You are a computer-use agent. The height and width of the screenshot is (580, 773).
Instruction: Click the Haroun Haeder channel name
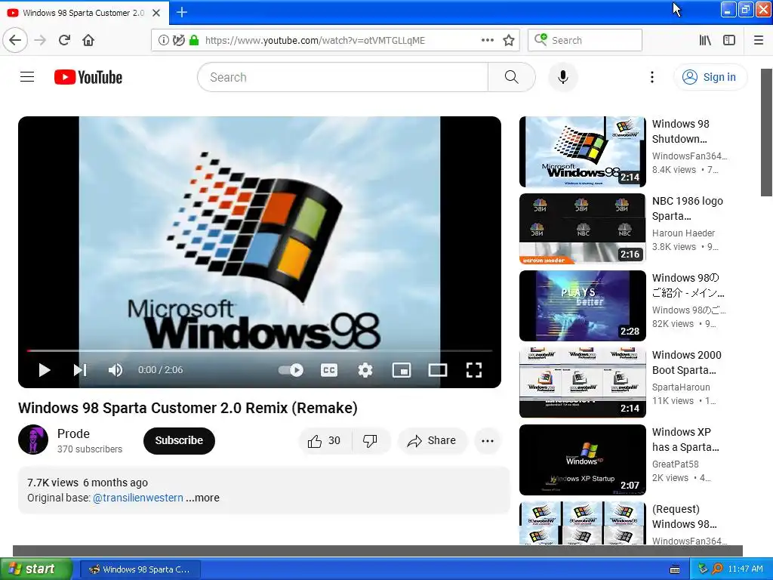(x=683, y=233)
